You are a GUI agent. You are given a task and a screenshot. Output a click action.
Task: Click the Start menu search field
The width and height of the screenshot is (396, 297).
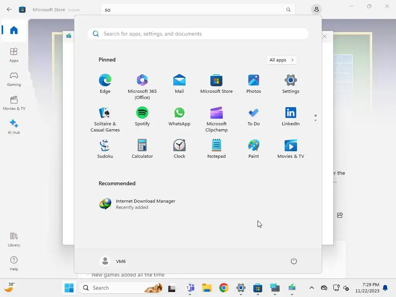pyautogui.click(x=198, y=34)
